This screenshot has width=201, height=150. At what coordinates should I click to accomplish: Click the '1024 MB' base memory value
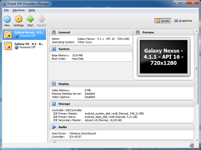pyautogui.click(x=77, y=55)
